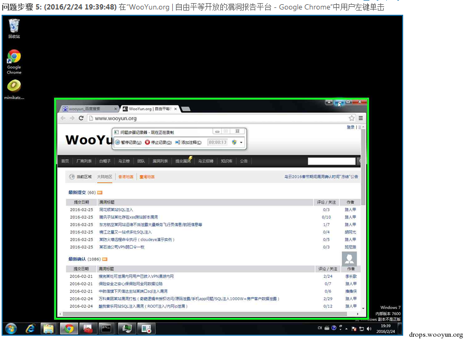Click the Chrome user profile button in the title bar
Screen dimensions: 465x341
(329, 102)
